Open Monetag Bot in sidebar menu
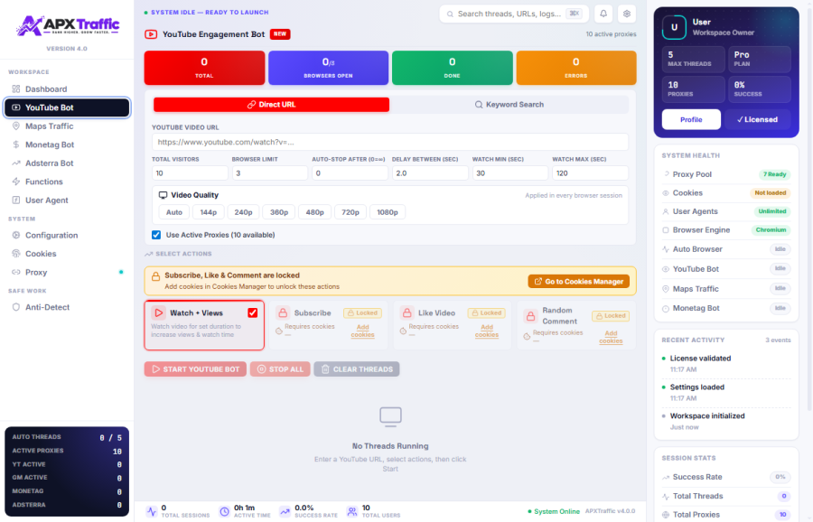The width and height of the screenshot is (813, 522). coord(67,144)
